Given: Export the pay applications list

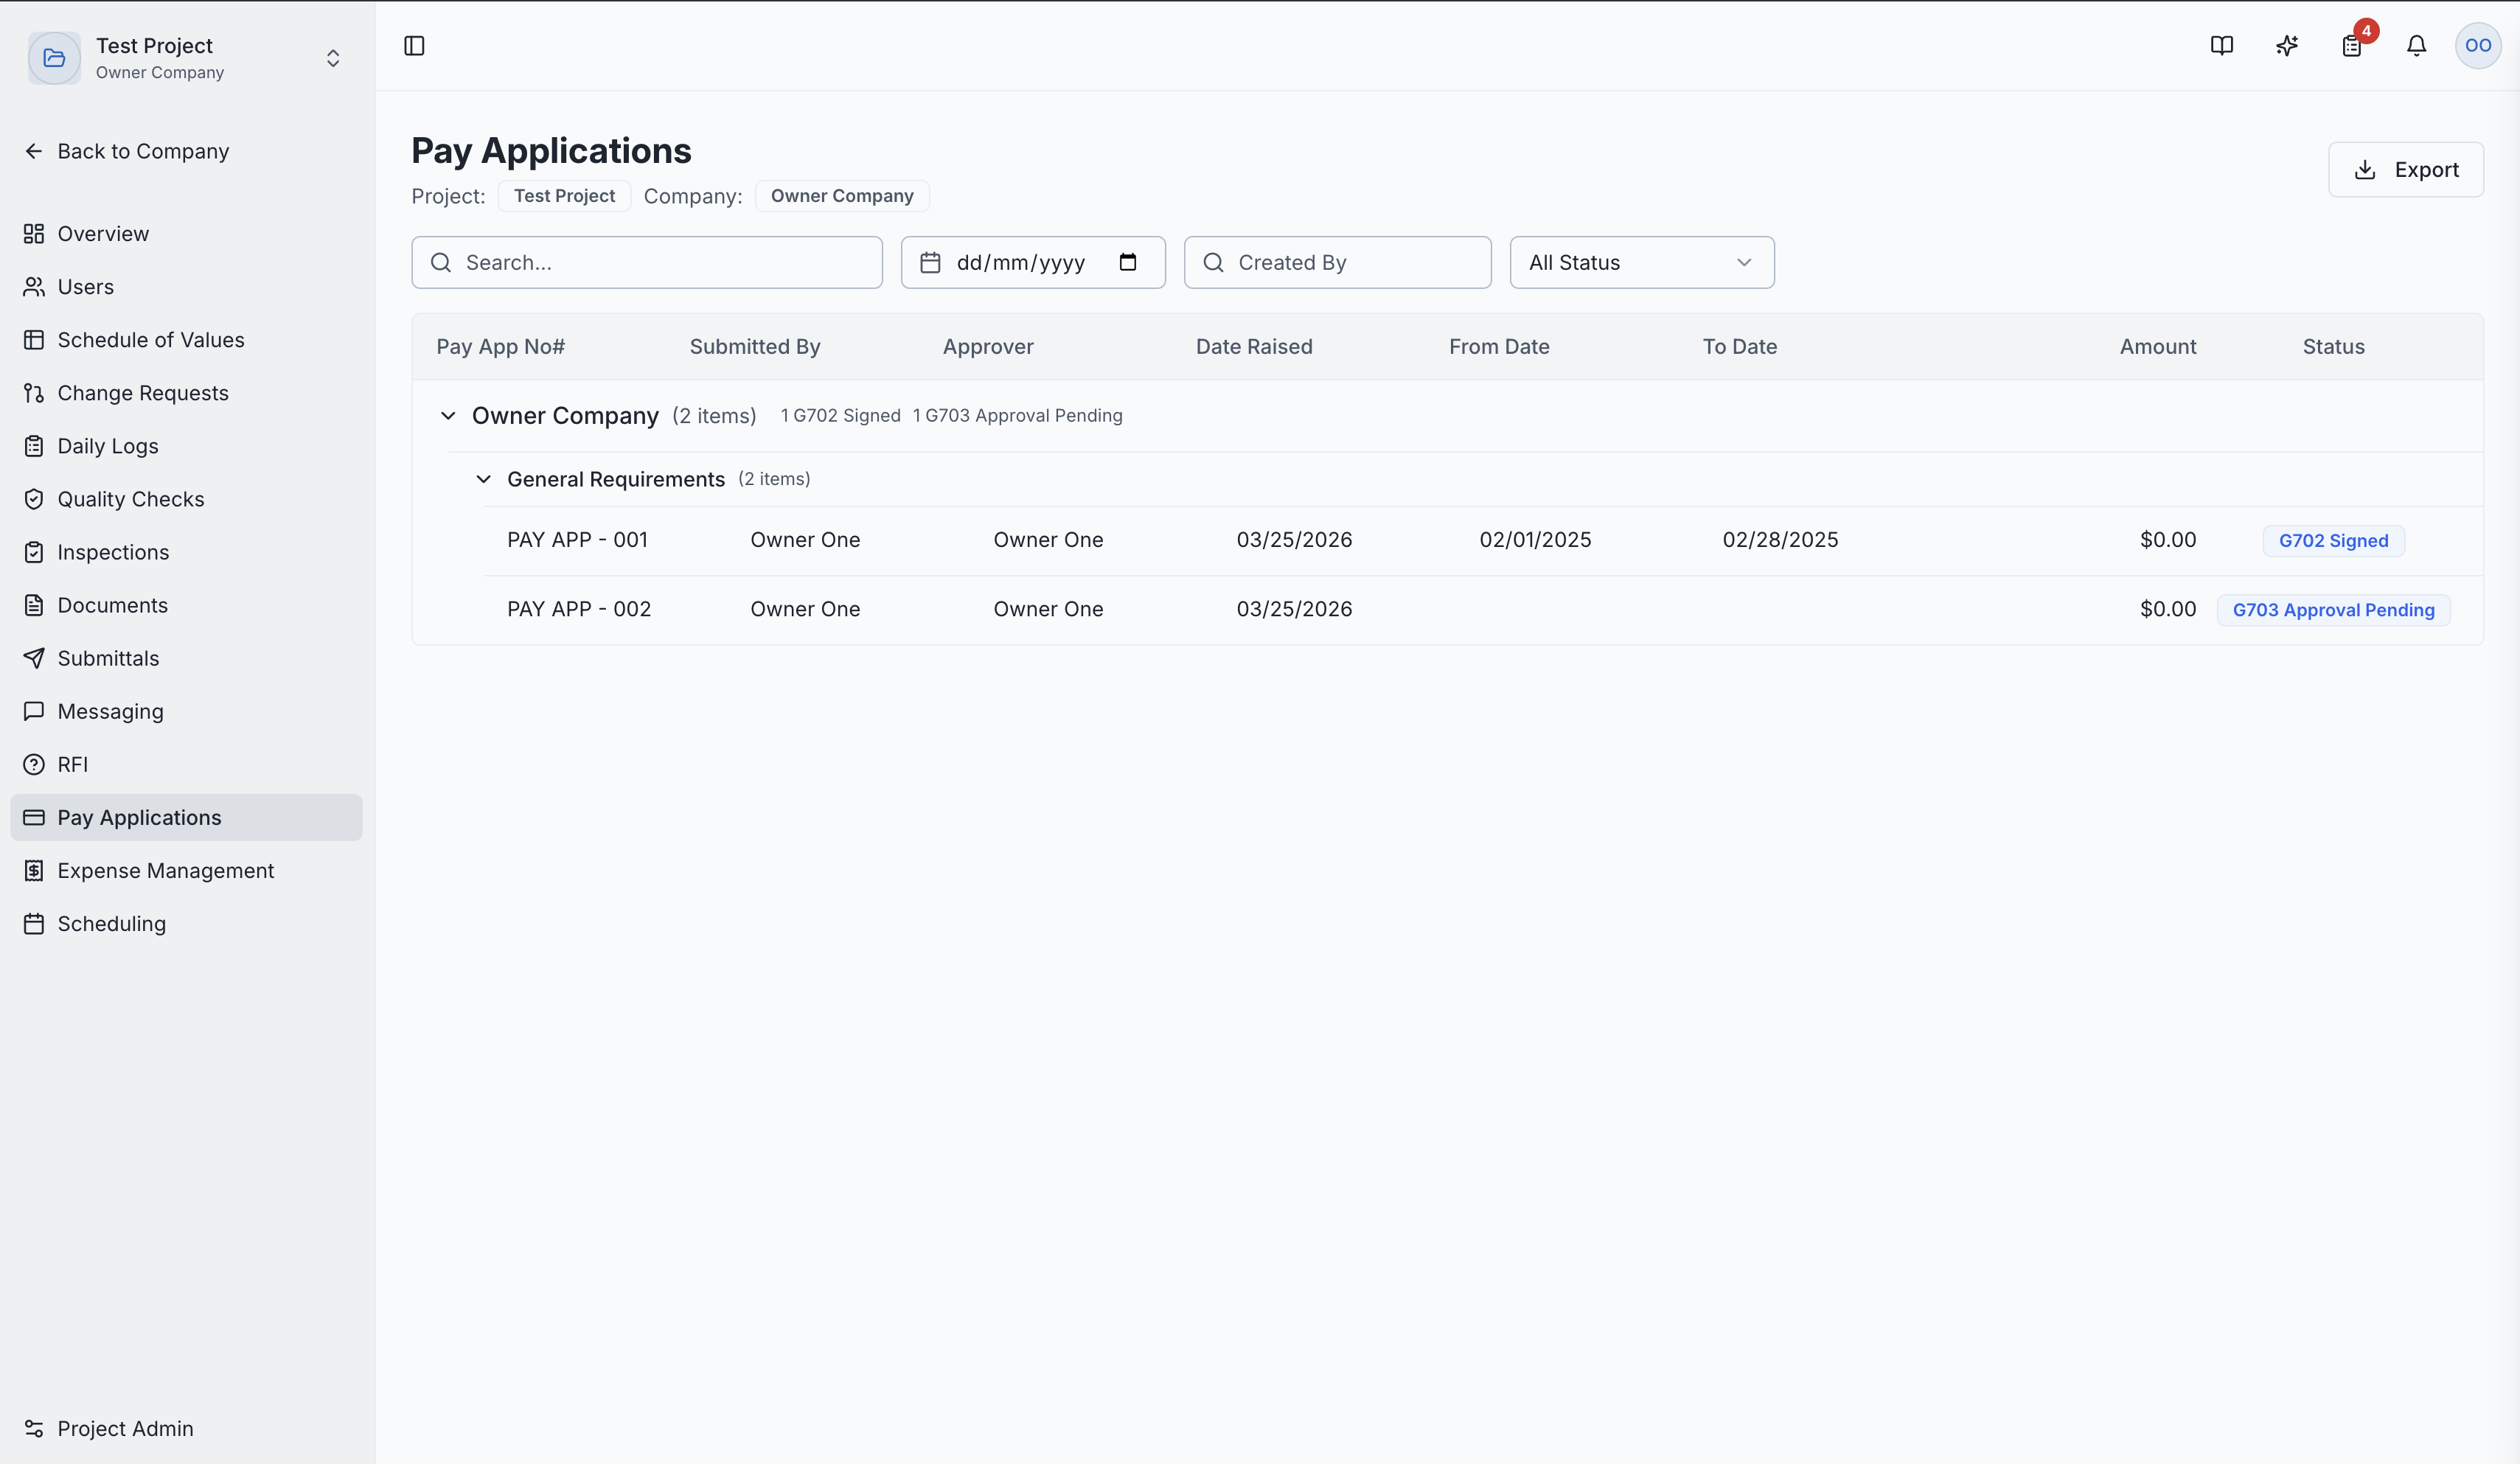Looking at the screenshot, I should point(2405,169).
